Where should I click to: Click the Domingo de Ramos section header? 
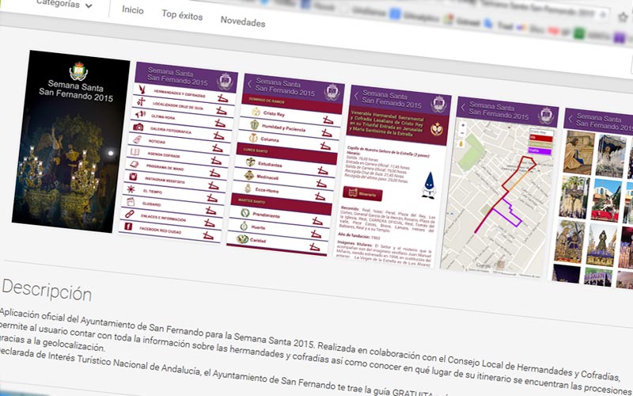pyautogui.click(x=292, y=103)
